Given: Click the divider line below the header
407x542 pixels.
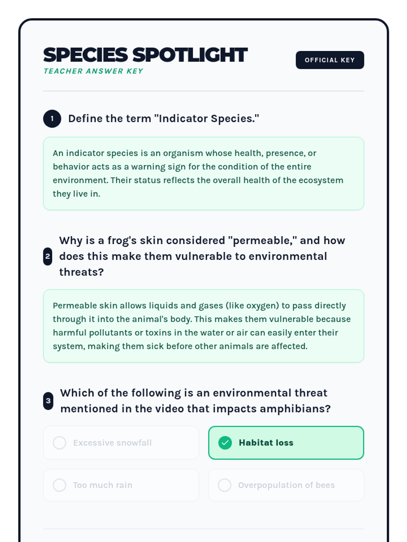Looking at the screenshot, I should click(203, 91).
